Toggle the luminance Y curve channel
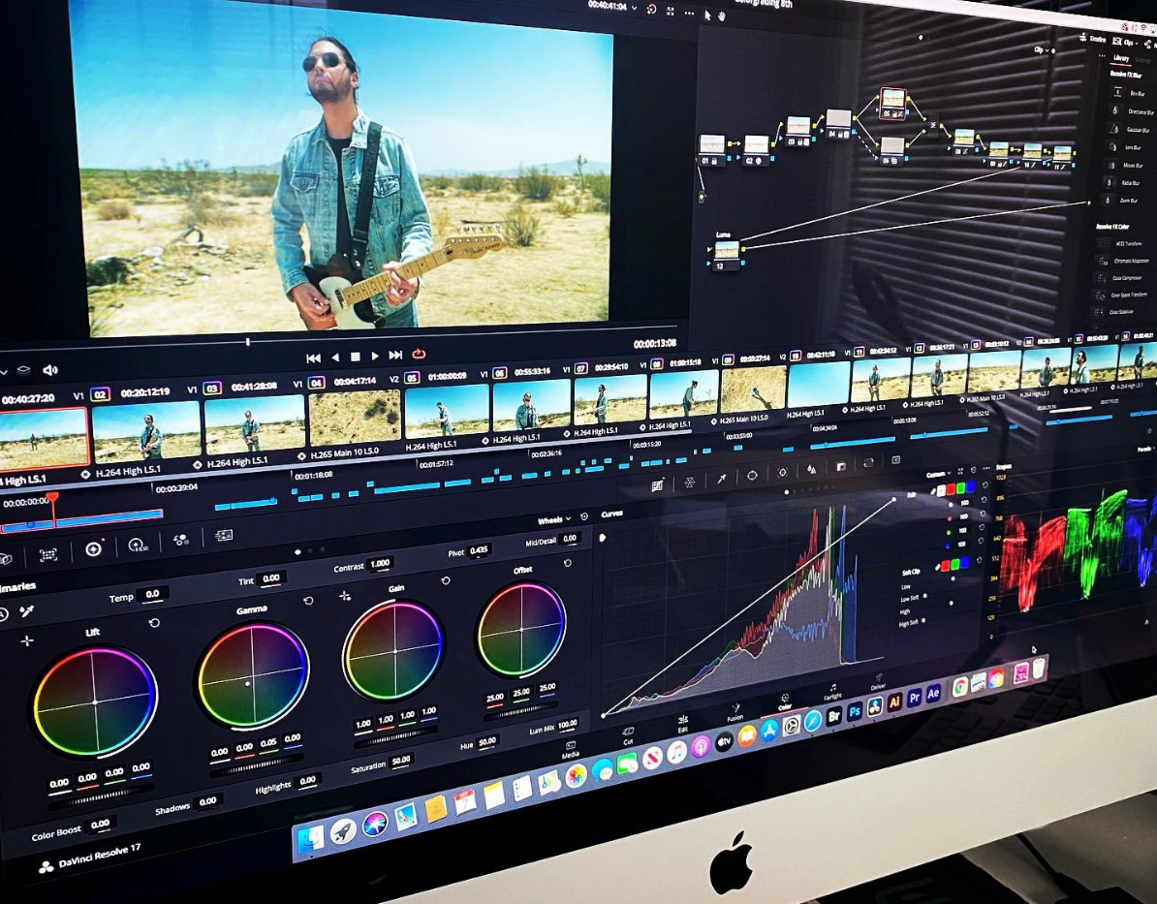Viewport: 1157px width, 904px height. (941, 490)
